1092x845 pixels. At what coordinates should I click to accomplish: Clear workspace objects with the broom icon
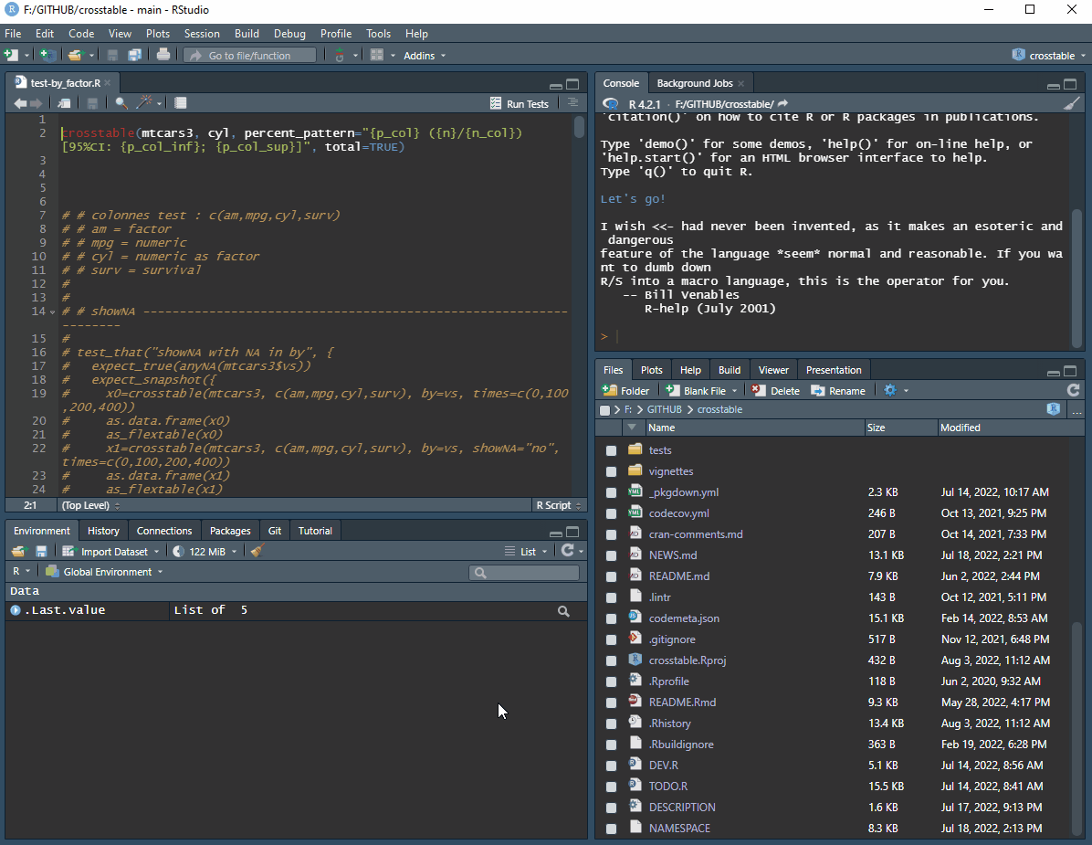(x=256, y=551)
